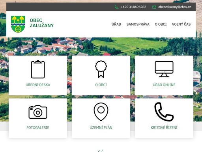Click the phone number +420 318695282
Image resolution: width=202 pixels, height=152 pixels.
click(x=133, y=7)
